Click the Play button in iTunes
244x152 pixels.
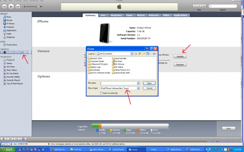(x=11, y=7)
